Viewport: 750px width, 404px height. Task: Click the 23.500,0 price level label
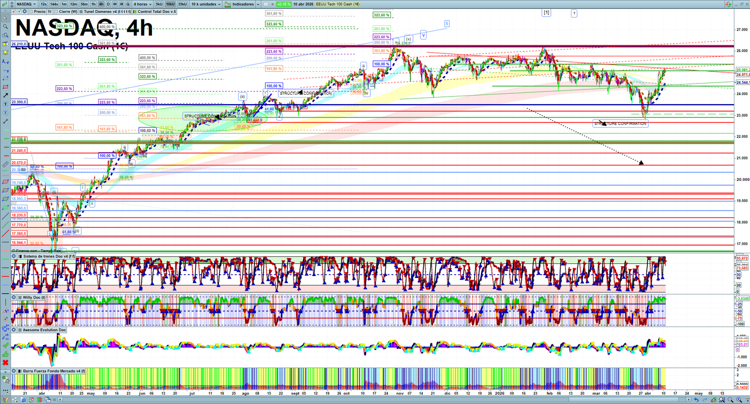pos(19,102)
